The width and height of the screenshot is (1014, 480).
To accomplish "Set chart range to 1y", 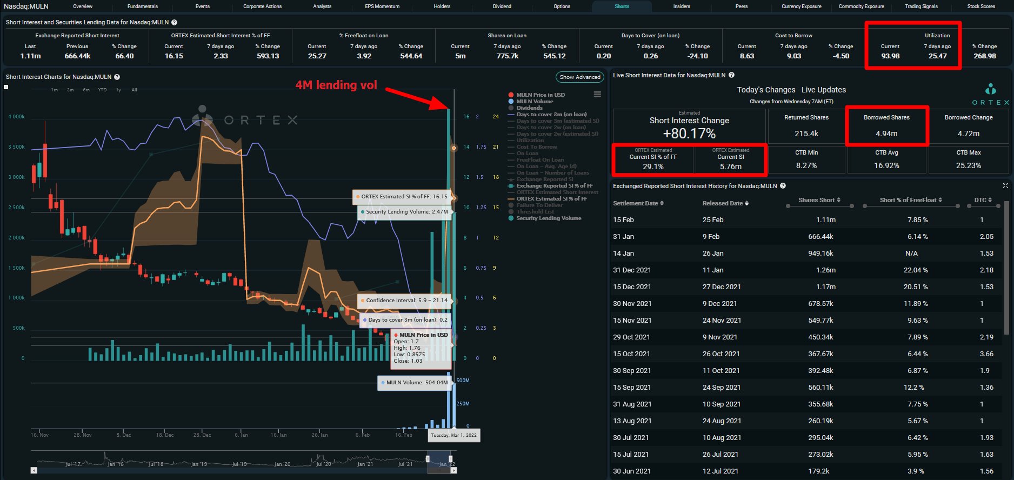I will coord(118,90).
